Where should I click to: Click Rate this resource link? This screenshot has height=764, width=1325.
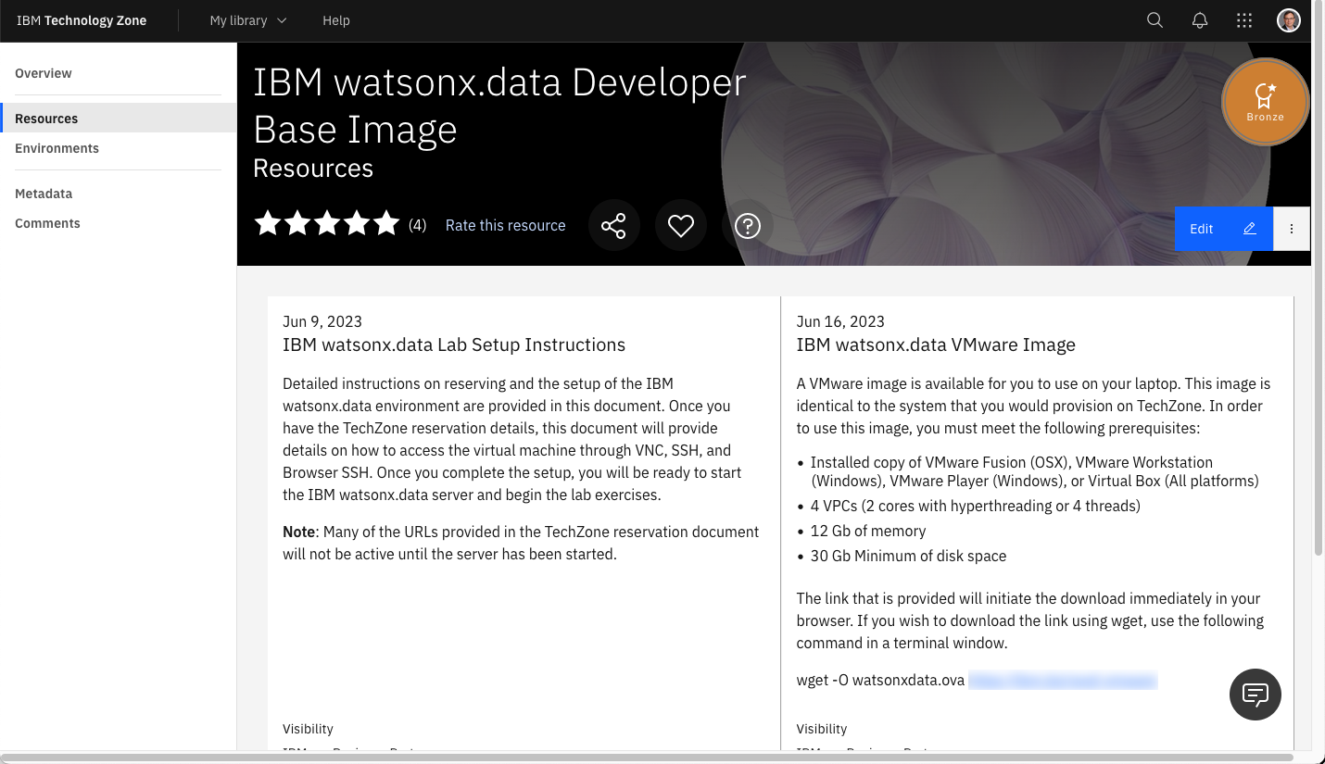[x=505, y=225]
